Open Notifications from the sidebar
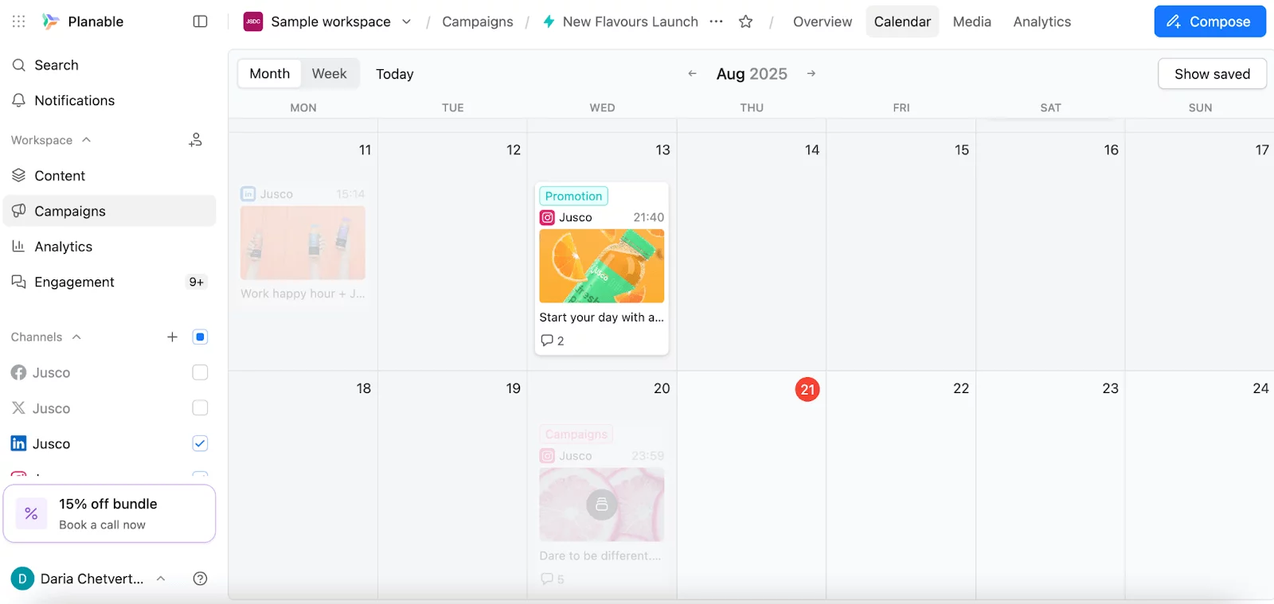This screenshot has width=1274, height=604. 73,100
